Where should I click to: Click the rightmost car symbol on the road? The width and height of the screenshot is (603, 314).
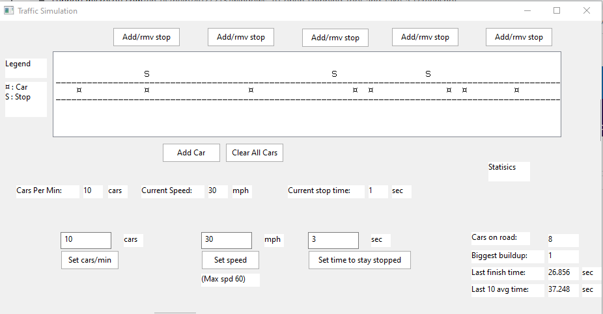click(x=516, y=90)
